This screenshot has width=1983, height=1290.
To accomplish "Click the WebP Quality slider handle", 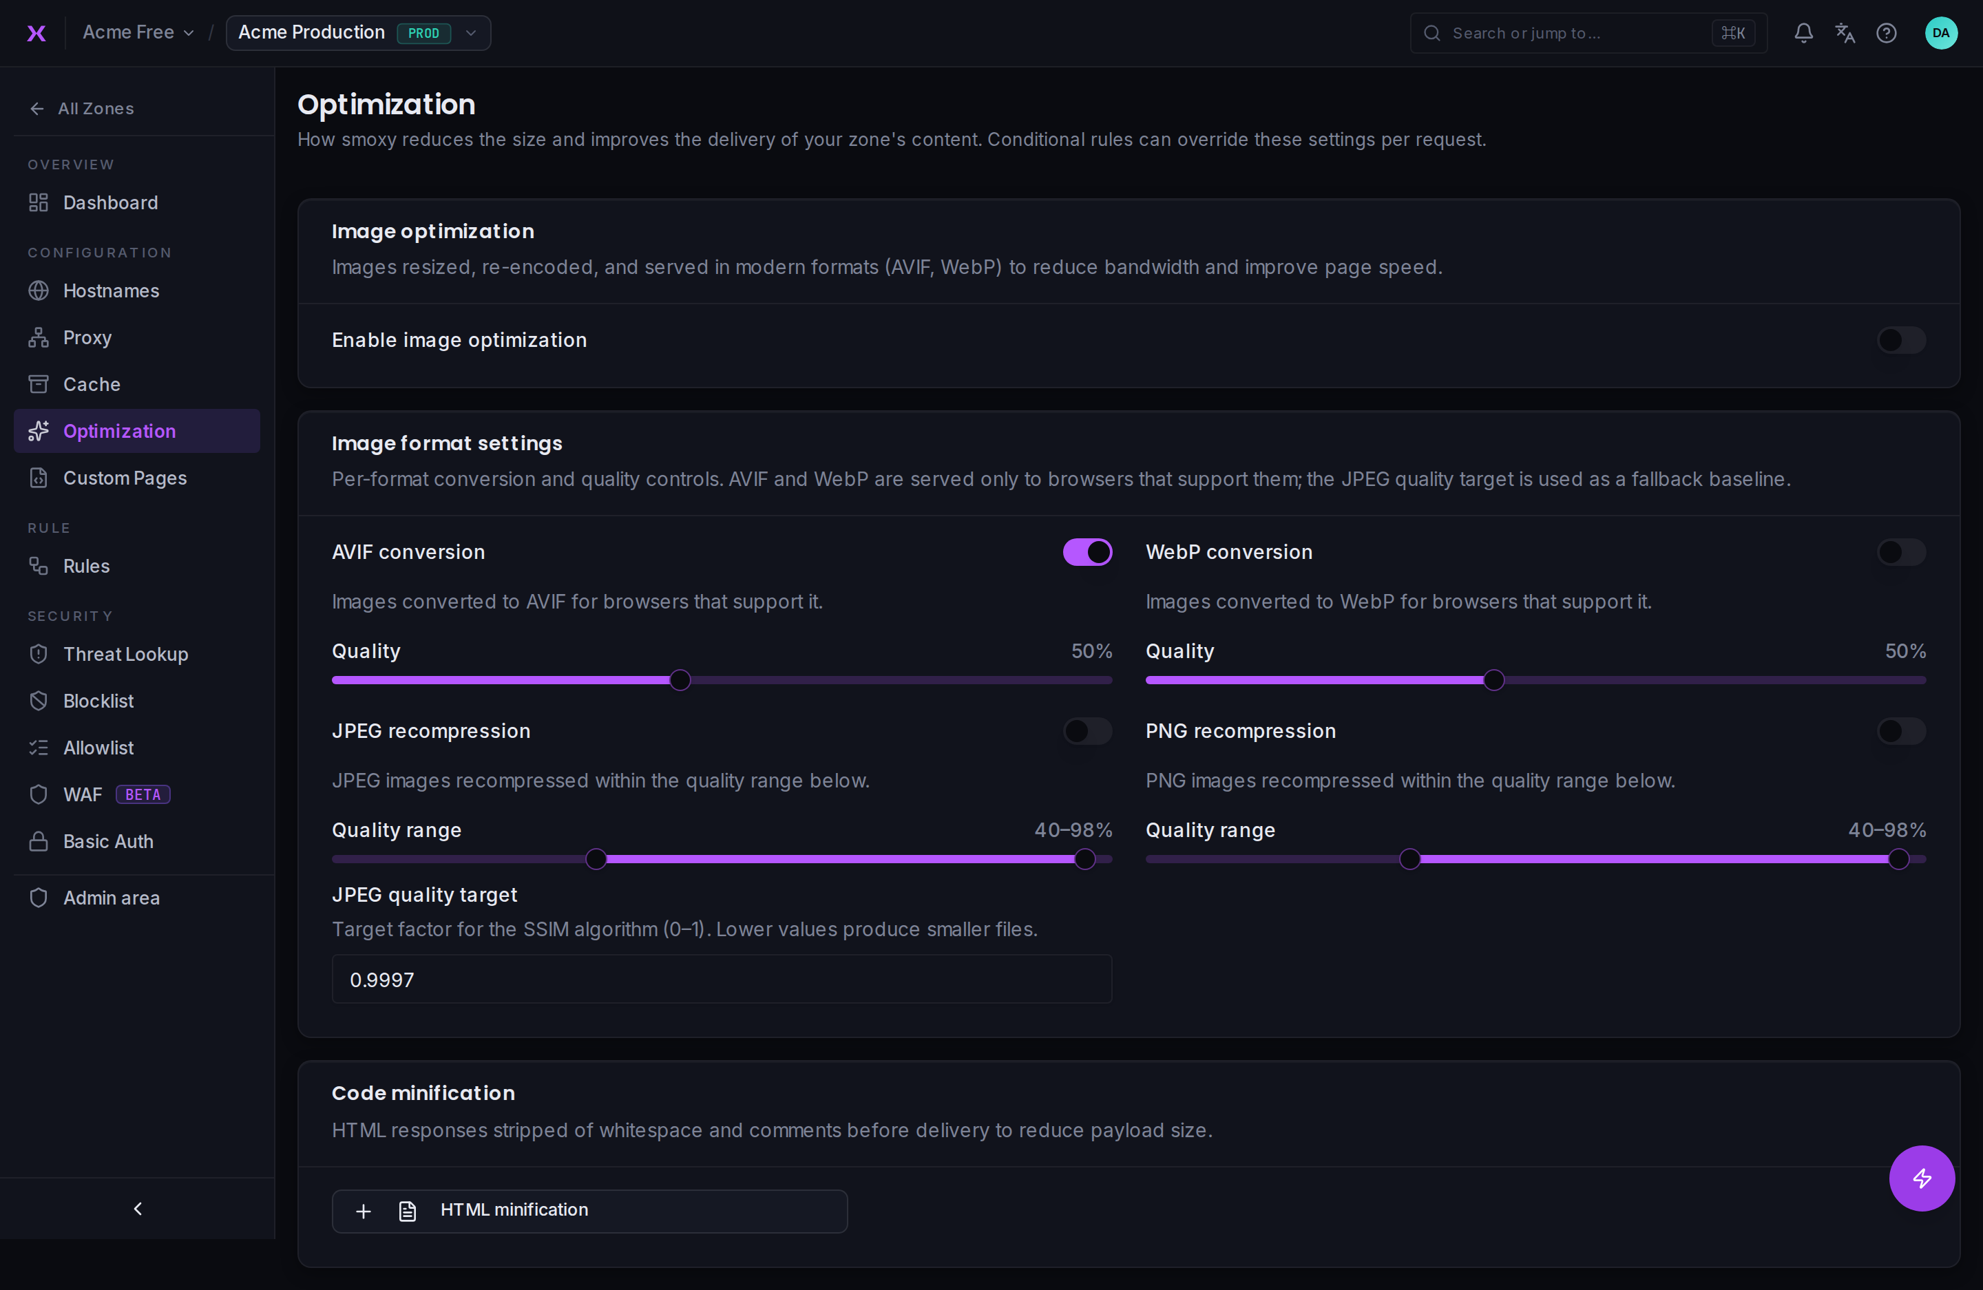I will pyautogui.click(x=1494, y=680).
